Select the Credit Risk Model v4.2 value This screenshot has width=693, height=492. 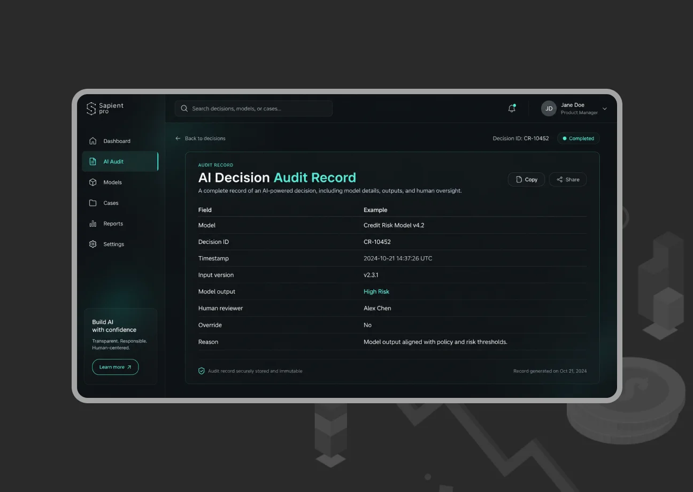click(394, 225)
